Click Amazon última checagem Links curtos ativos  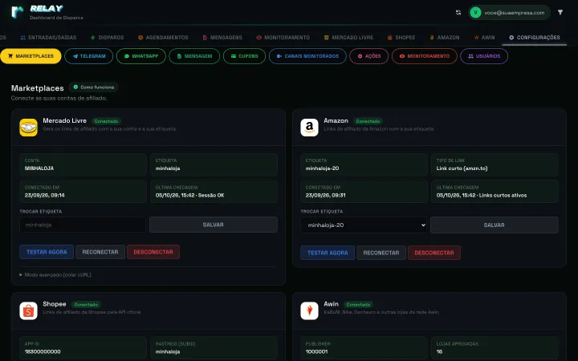[x=482, y=195]
